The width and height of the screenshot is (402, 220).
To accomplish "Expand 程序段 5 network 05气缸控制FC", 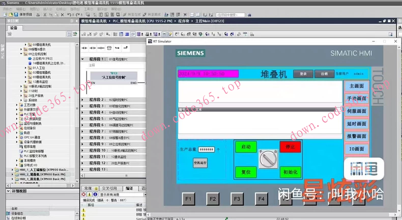I will coord(82,119).
